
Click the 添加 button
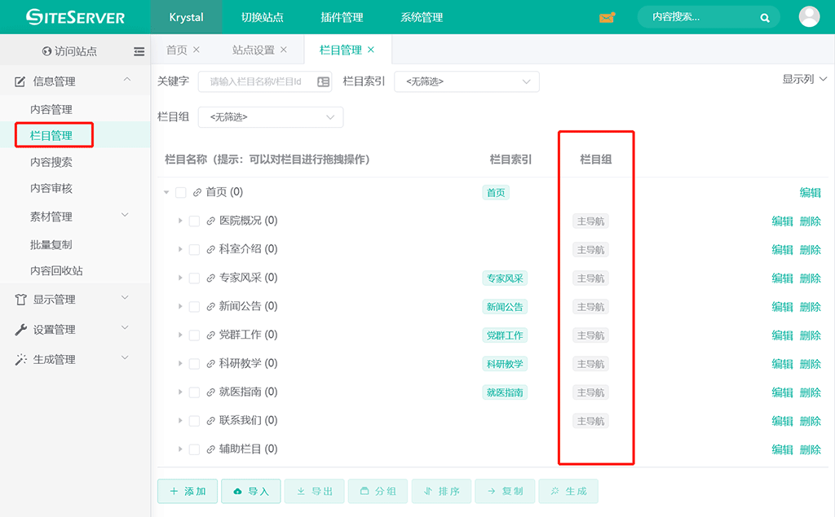(187, 491)
